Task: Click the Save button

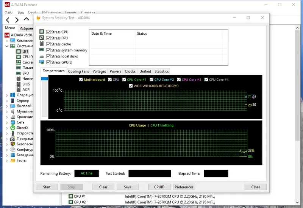Action: 128,187
